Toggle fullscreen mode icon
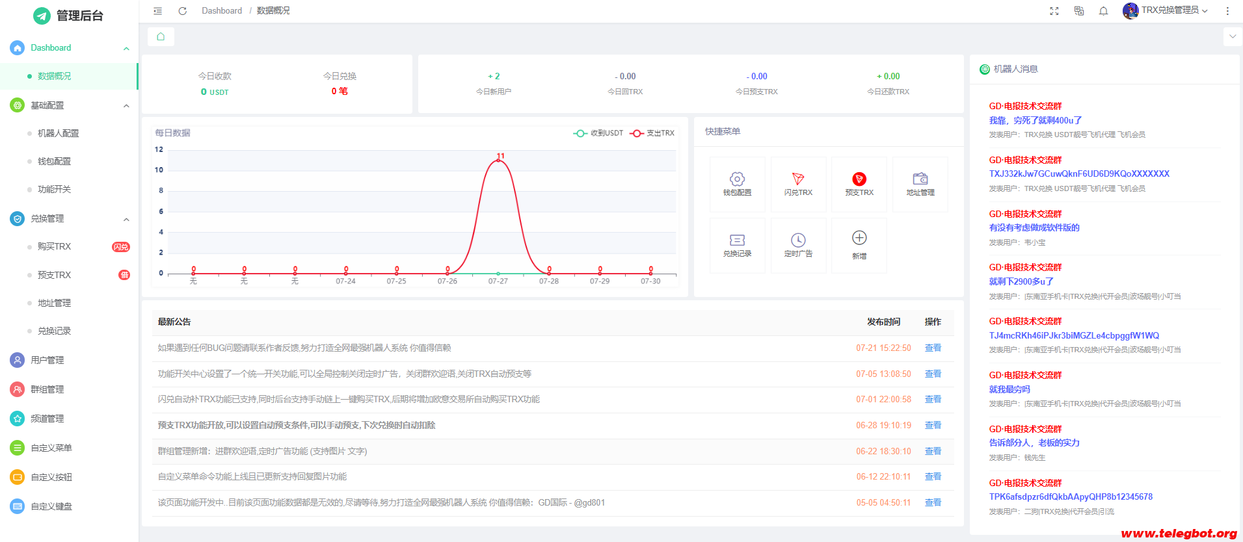This screenshot has width=1243, height=542. [x=1054, y=11]
